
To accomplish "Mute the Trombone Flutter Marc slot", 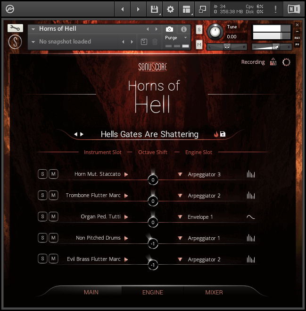I will pyautogui.click(x=53, y=195).
